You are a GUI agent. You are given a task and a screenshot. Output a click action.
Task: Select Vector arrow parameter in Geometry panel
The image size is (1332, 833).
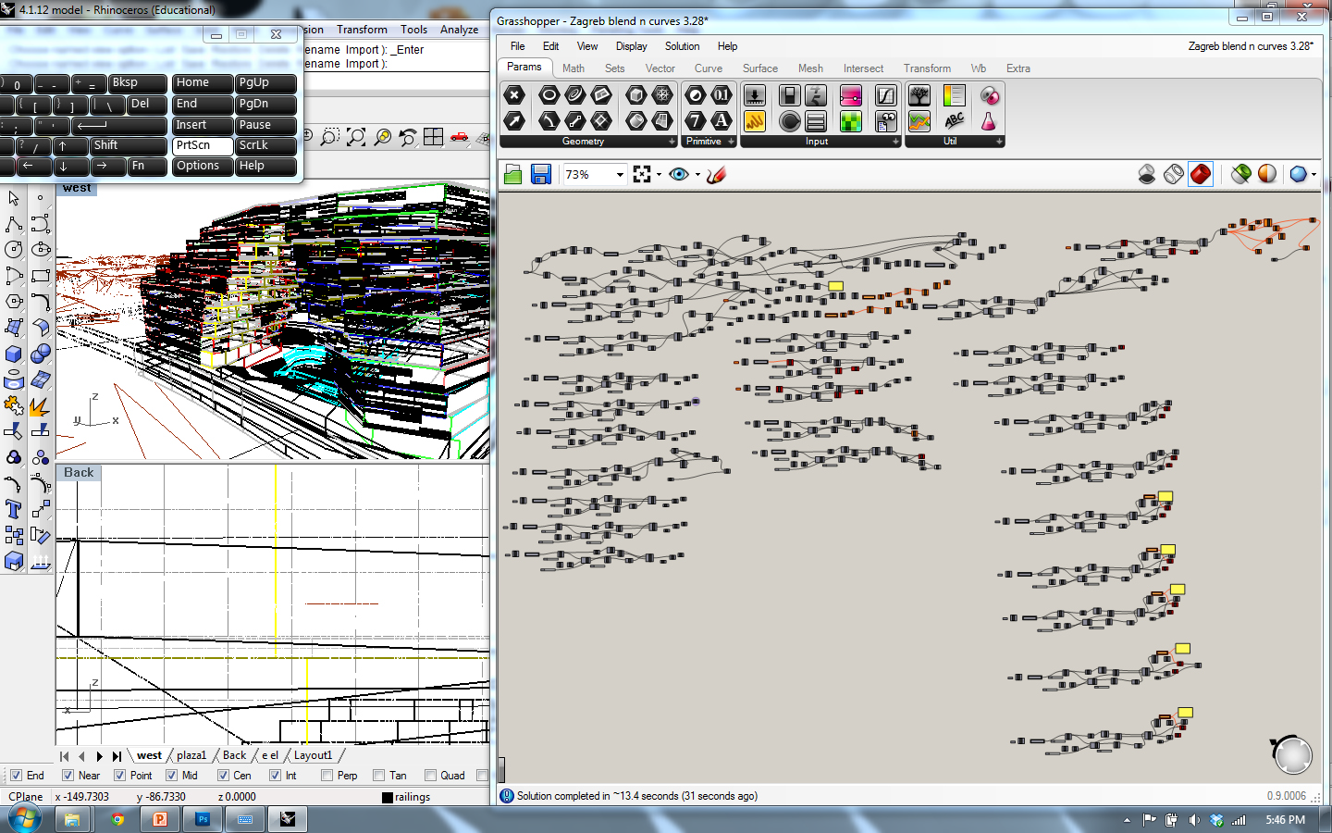514,121
